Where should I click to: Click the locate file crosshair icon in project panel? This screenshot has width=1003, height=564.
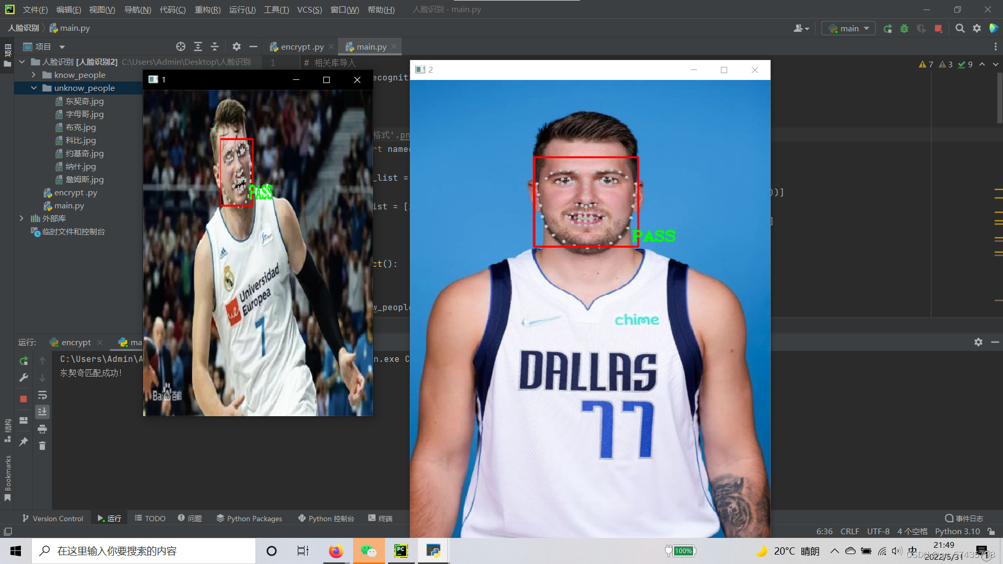181,46
